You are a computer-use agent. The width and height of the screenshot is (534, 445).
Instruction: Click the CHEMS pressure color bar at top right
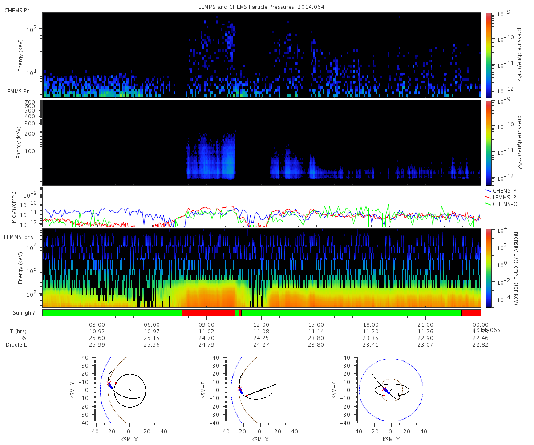489,55
